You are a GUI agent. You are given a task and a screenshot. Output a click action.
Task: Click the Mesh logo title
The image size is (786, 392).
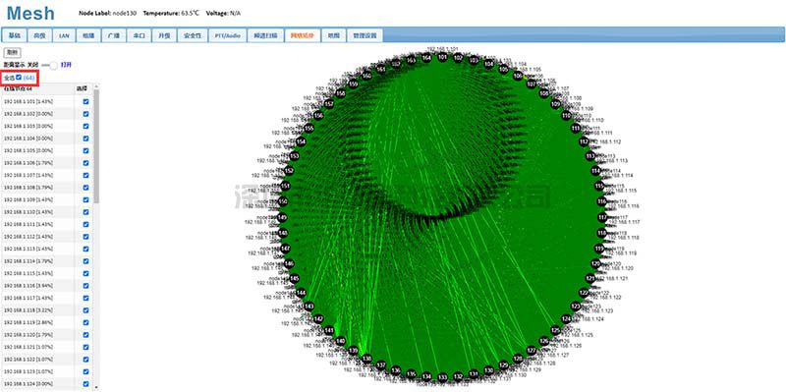coord(30,13)
